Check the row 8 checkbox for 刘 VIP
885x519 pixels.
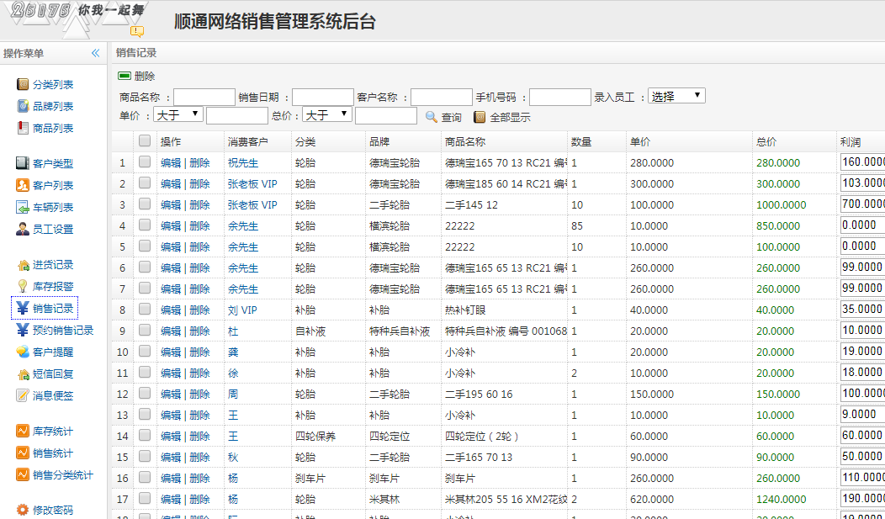(145, 310)
